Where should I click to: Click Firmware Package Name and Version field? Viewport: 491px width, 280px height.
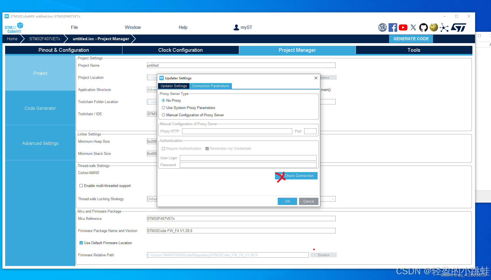pos(241,231)
